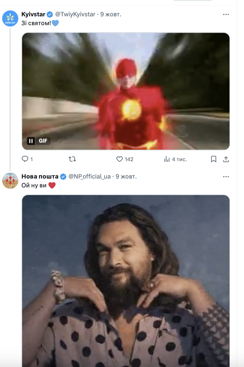
Task: Share the Kyivstar tweet
Action: click(226, 159)
